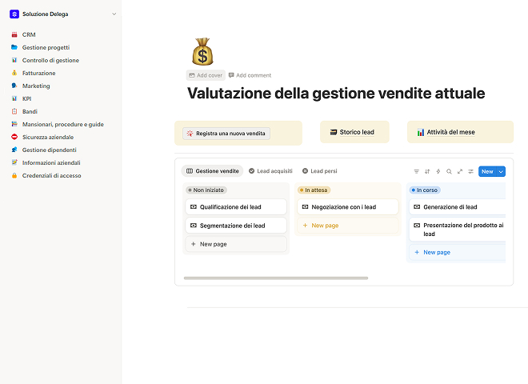Open the CRM sidebar page
This screenshot has width=528, height=384.
(x=29, y=34)
